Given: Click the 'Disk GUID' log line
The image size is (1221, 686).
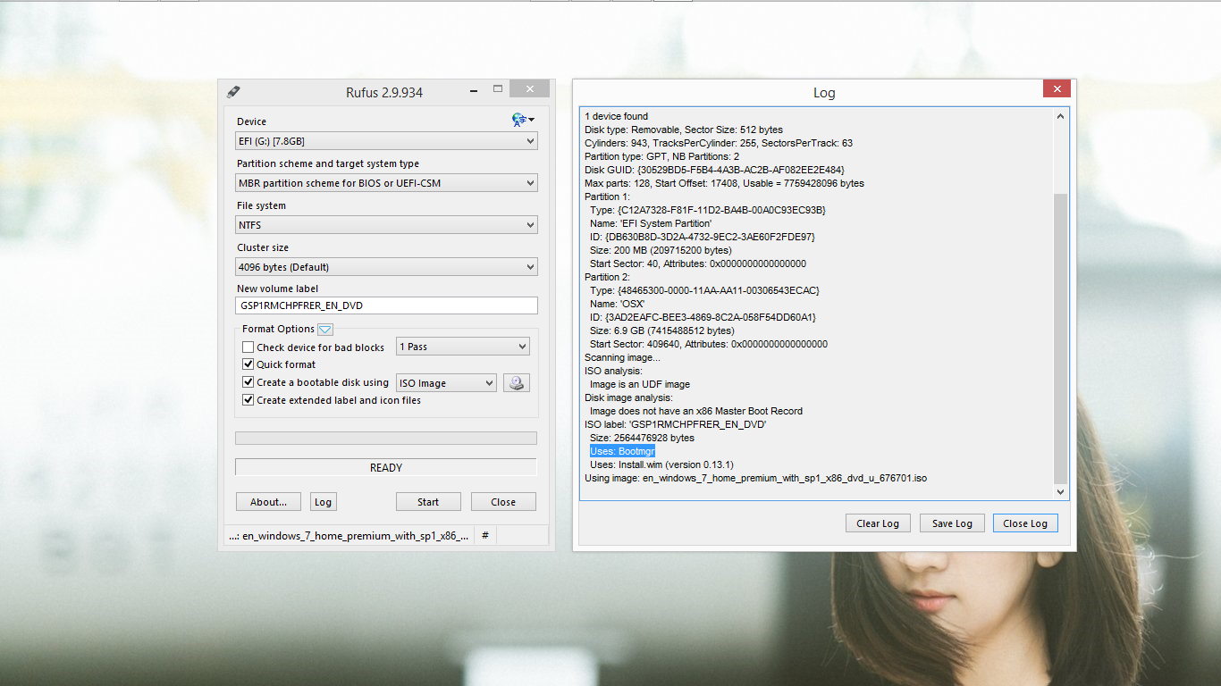Looking at the screenshot, I should (x=715, y=170).
